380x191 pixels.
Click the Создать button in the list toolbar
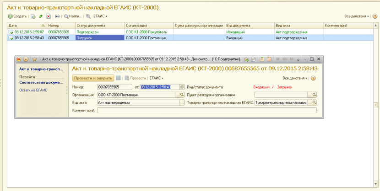(17, 16)
